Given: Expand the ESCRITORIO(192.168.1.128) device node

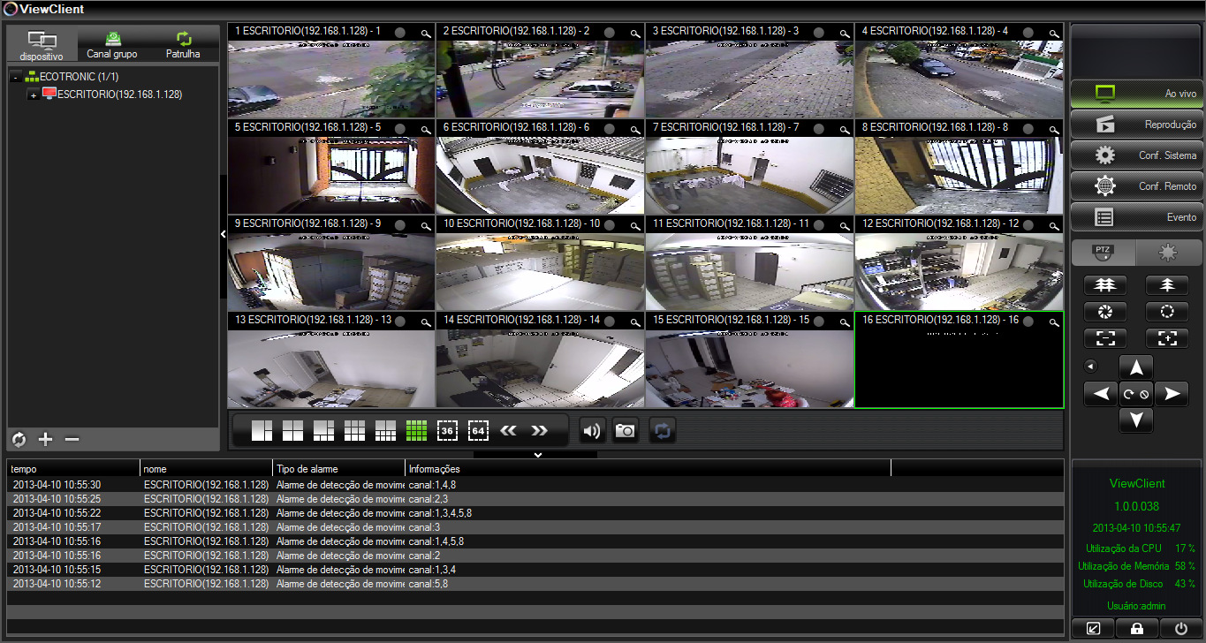Looking at the screenshot, I should pyautogui.click(x=33, y=95).
